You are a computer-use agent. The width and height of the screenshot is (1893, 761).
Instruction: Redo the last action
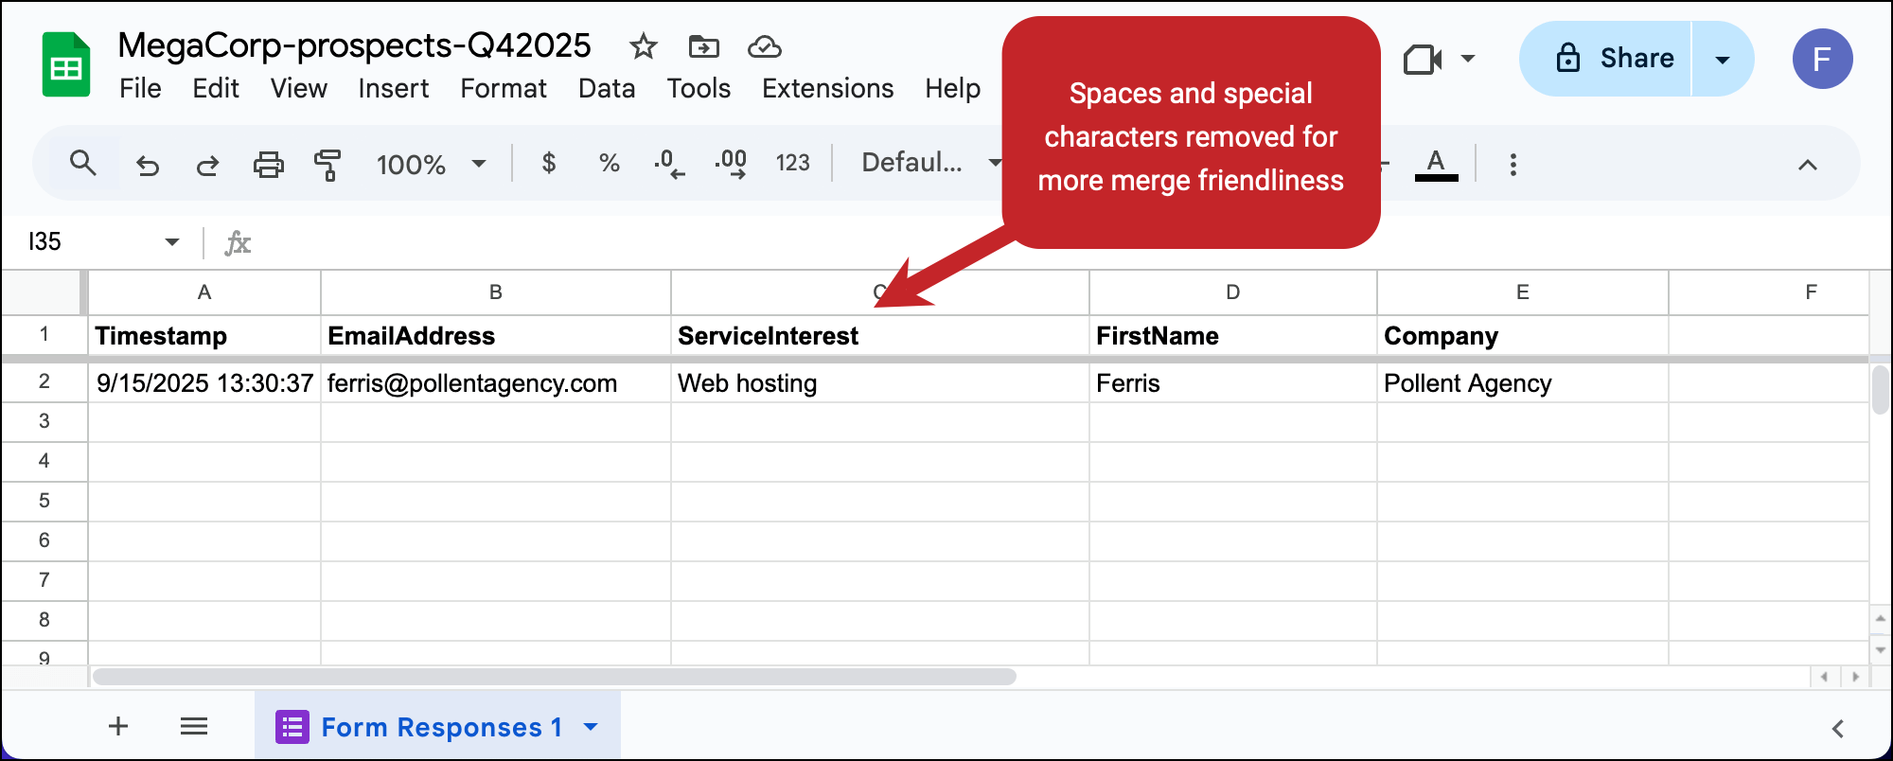(207, 165)
